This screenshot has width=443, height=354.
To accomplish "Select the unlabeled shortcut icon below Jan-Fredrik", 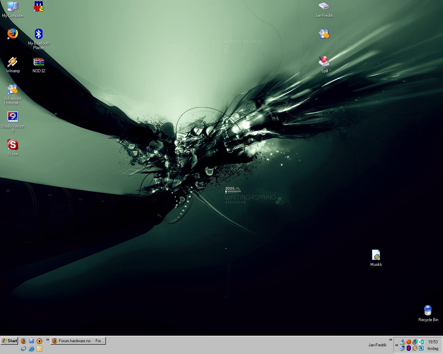I will tap(324, 34).
